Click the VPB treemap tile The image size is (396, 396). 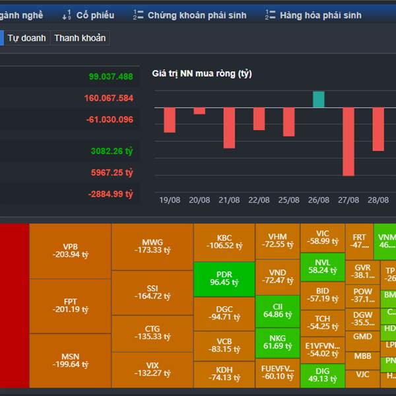tap(70, 251)
